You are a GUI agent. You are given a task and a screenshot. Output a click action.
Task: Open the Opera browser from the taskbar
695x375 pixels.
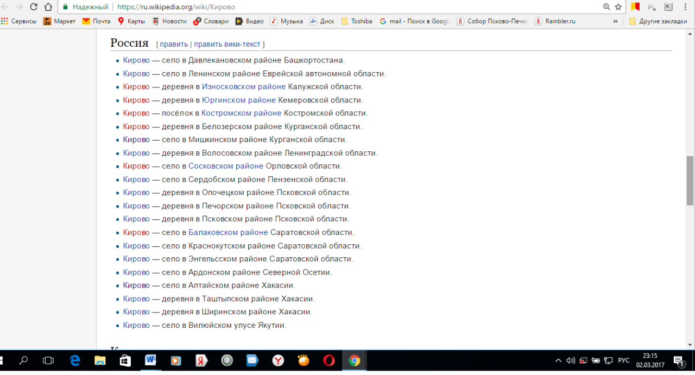(x=328, y=360)
